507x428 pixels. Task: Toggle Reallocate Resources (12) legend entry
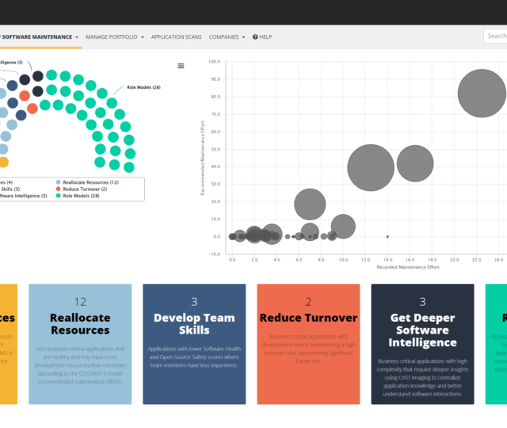click(87, 182)
